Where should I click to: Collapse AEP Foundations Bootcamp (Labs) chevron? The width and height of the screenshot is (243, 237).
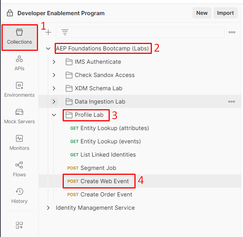(x=48, y=49)
